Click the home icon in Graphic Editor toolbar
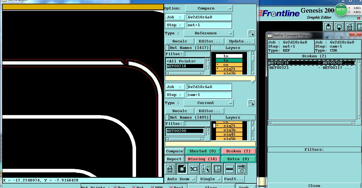The width and height of the screenshot is (362, 188). pos(350,27)
